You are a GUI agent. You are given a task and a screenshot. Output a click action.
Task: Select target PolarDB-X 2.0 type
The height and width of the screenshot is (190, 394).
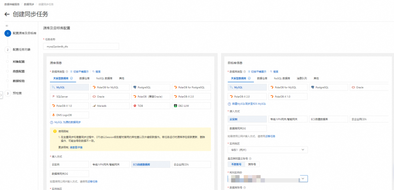pyautogui.click(x=247, y=96)
